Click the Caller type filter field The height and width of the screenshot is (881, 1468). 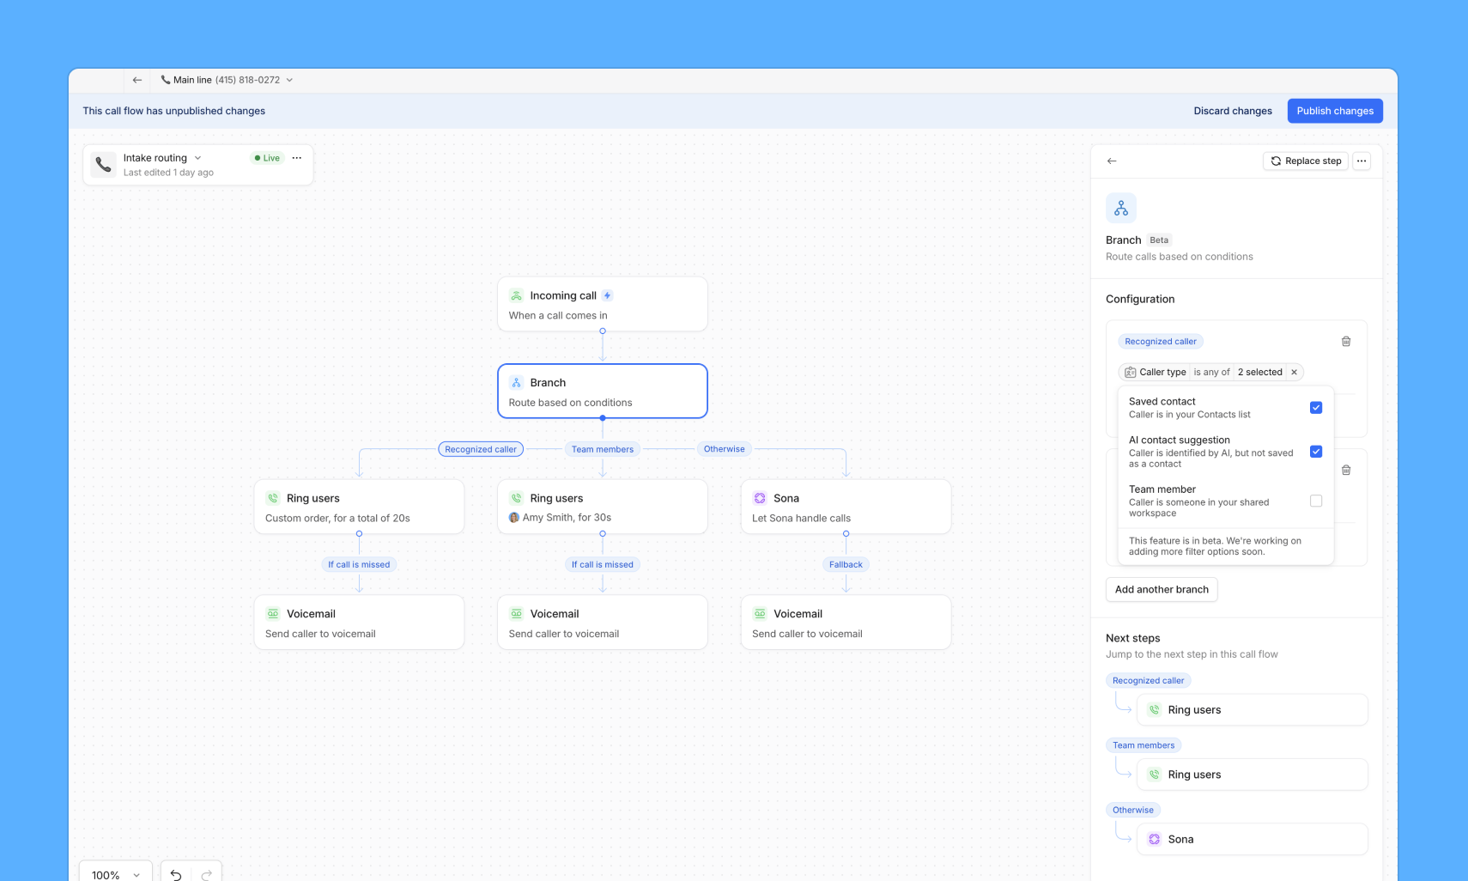[1155, 373]
